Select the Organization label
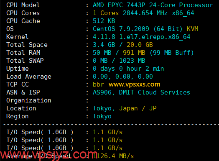The height and width of the screenshot is (161, 219). click(29, 100)
